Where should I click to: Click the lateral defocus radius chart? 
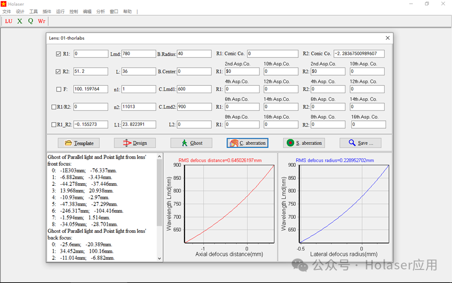coord(344,204)
